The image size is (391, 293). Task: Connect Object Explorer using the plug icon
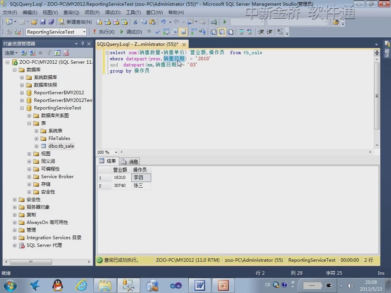tap(24, 53)
